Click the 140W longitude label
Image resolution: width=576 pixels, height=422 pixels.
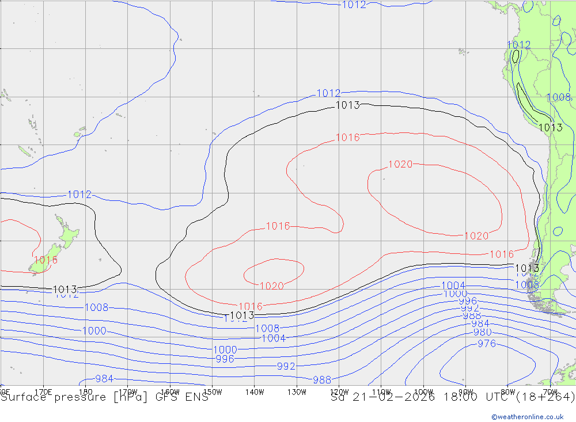click(255, 392)
